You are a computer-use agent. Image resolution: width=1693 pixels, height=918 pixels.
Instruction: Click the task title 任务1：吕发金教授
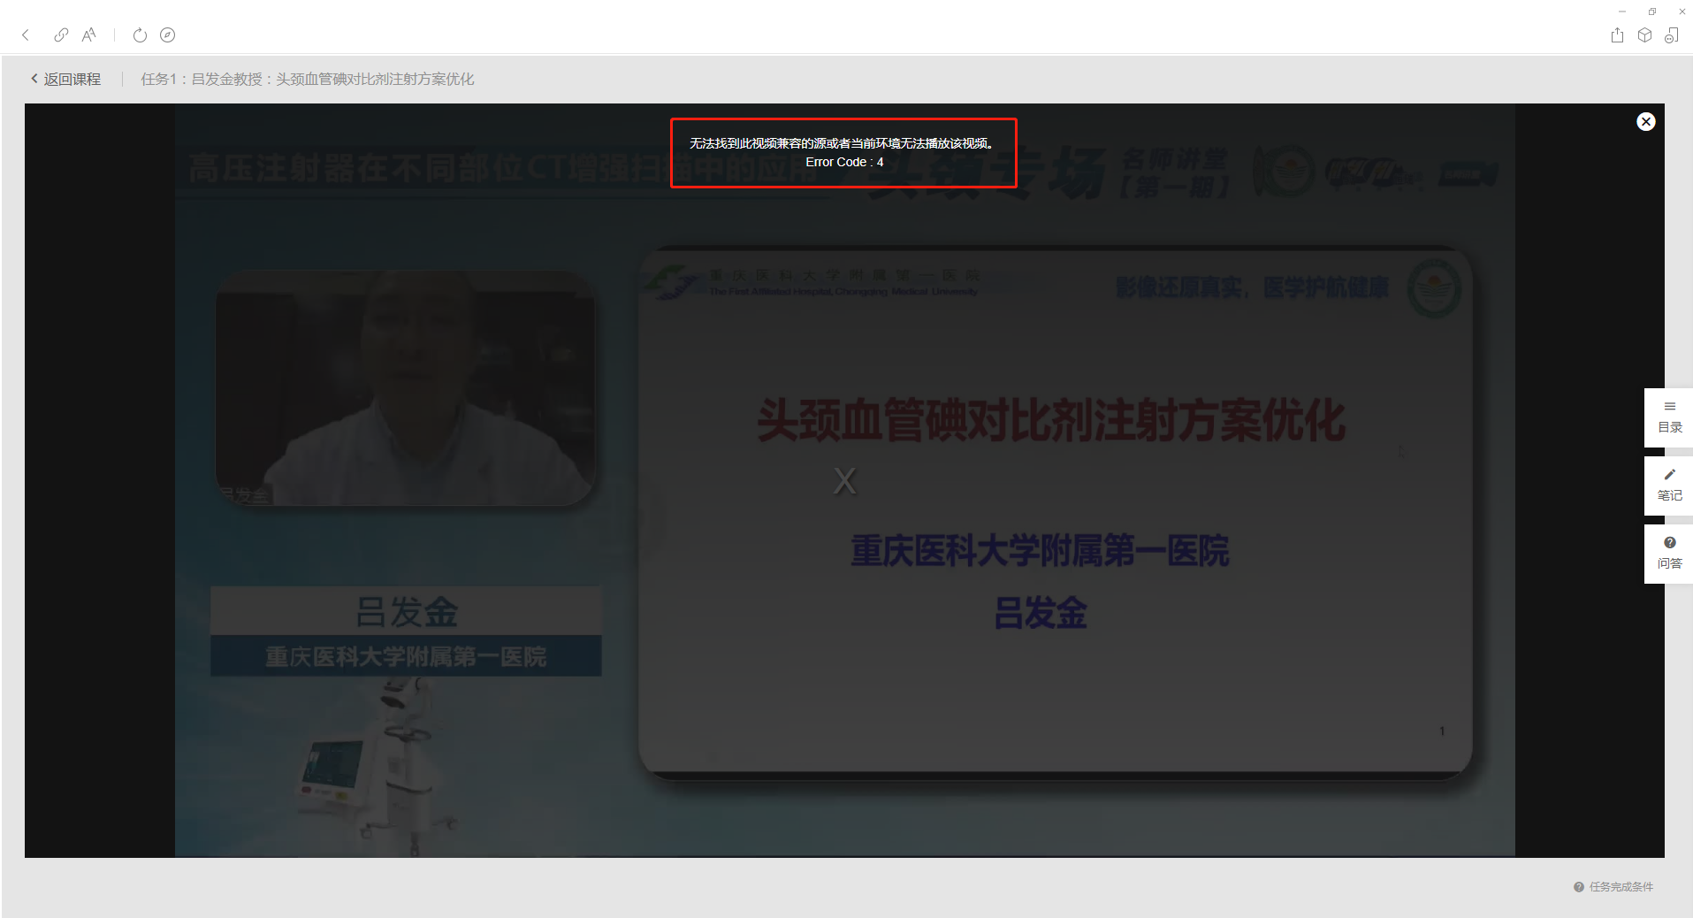308,80
